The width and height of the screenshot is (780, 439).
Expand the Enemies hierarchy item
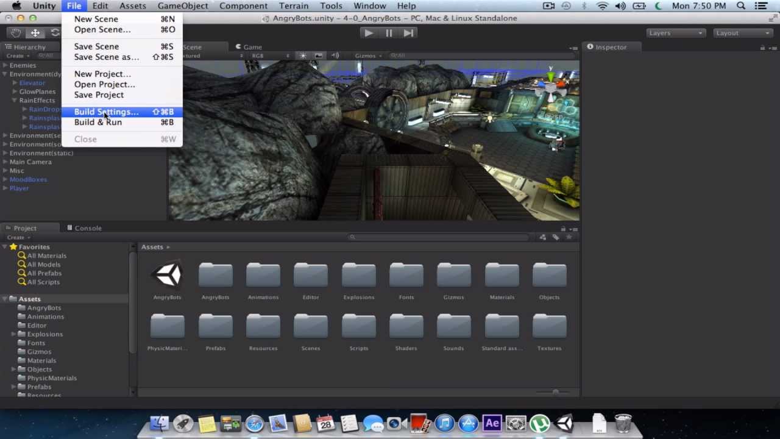pos(5,65)
